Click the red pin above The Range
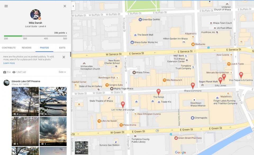The width and height of the screenshot is (254, 155). [158, 92]
